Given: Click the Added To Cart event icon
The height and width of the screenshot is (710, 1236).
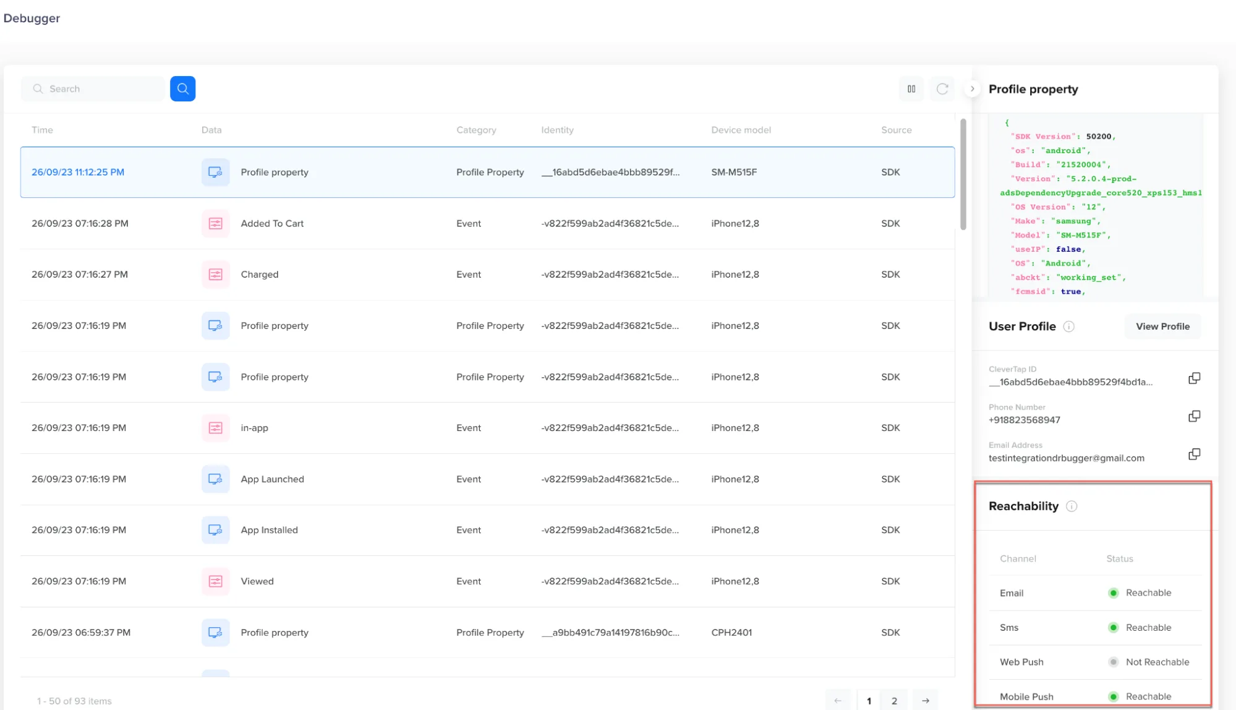Looking at the screenshot, I should (x=215, y=223).
